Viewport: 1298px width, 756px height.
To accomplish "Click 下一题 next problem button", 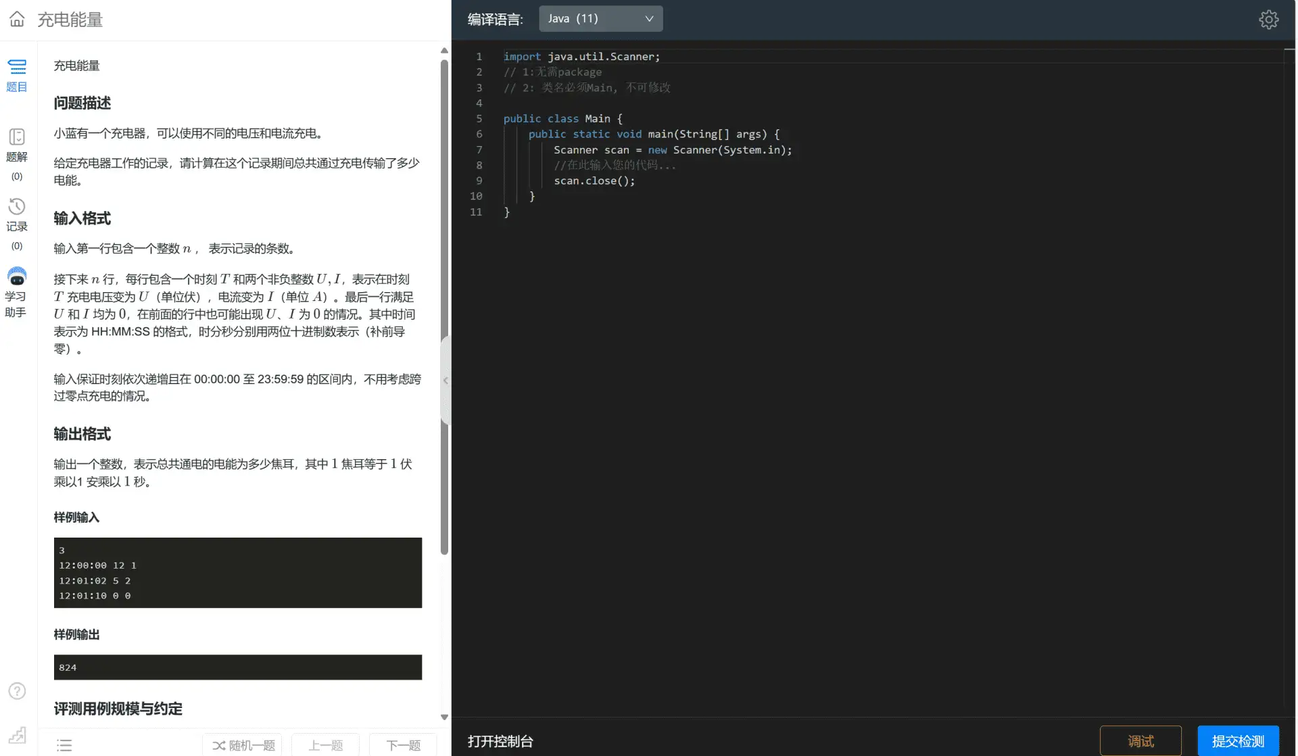I will pos(403,745).
